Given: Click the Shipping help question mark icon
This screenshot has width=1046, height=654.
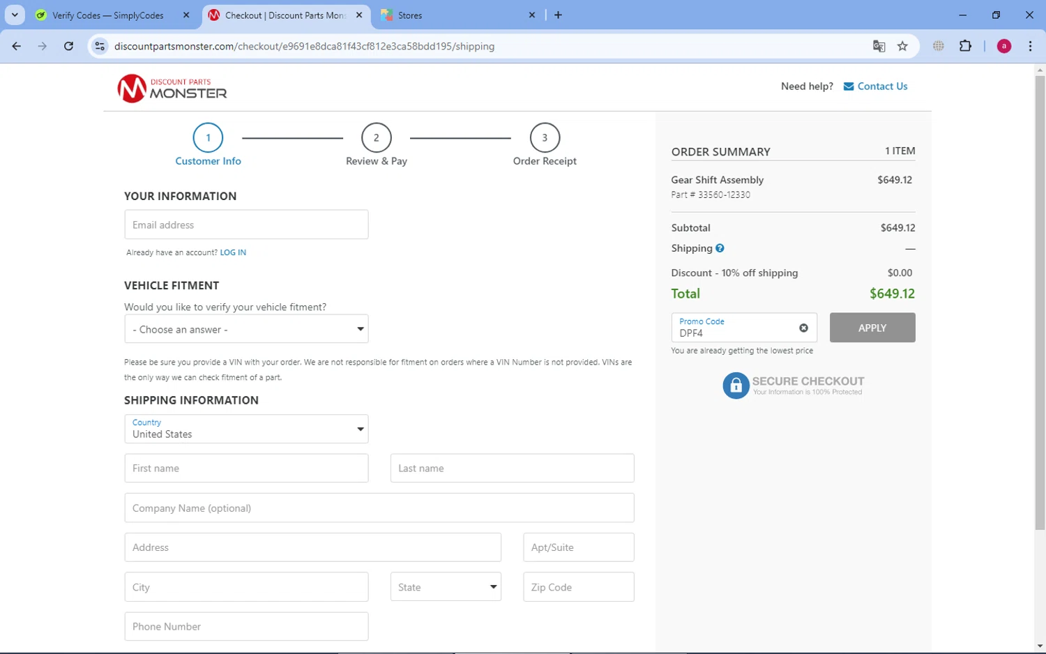Looking at the screenshot, I should tap(720, 248).
